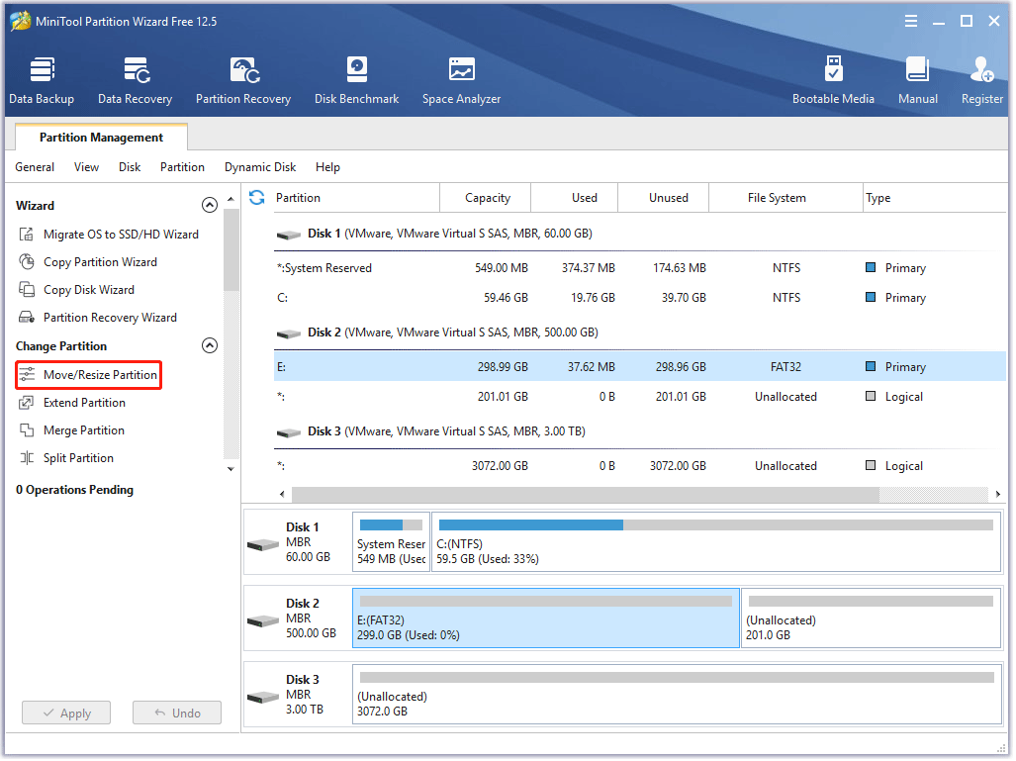Collapse the Change Partition section

point(210,346)
